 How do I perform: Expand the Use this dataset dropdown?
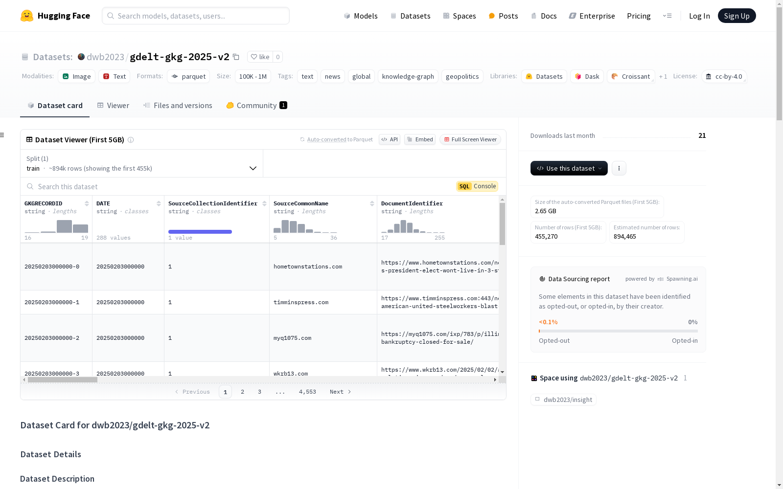[569, 168]
